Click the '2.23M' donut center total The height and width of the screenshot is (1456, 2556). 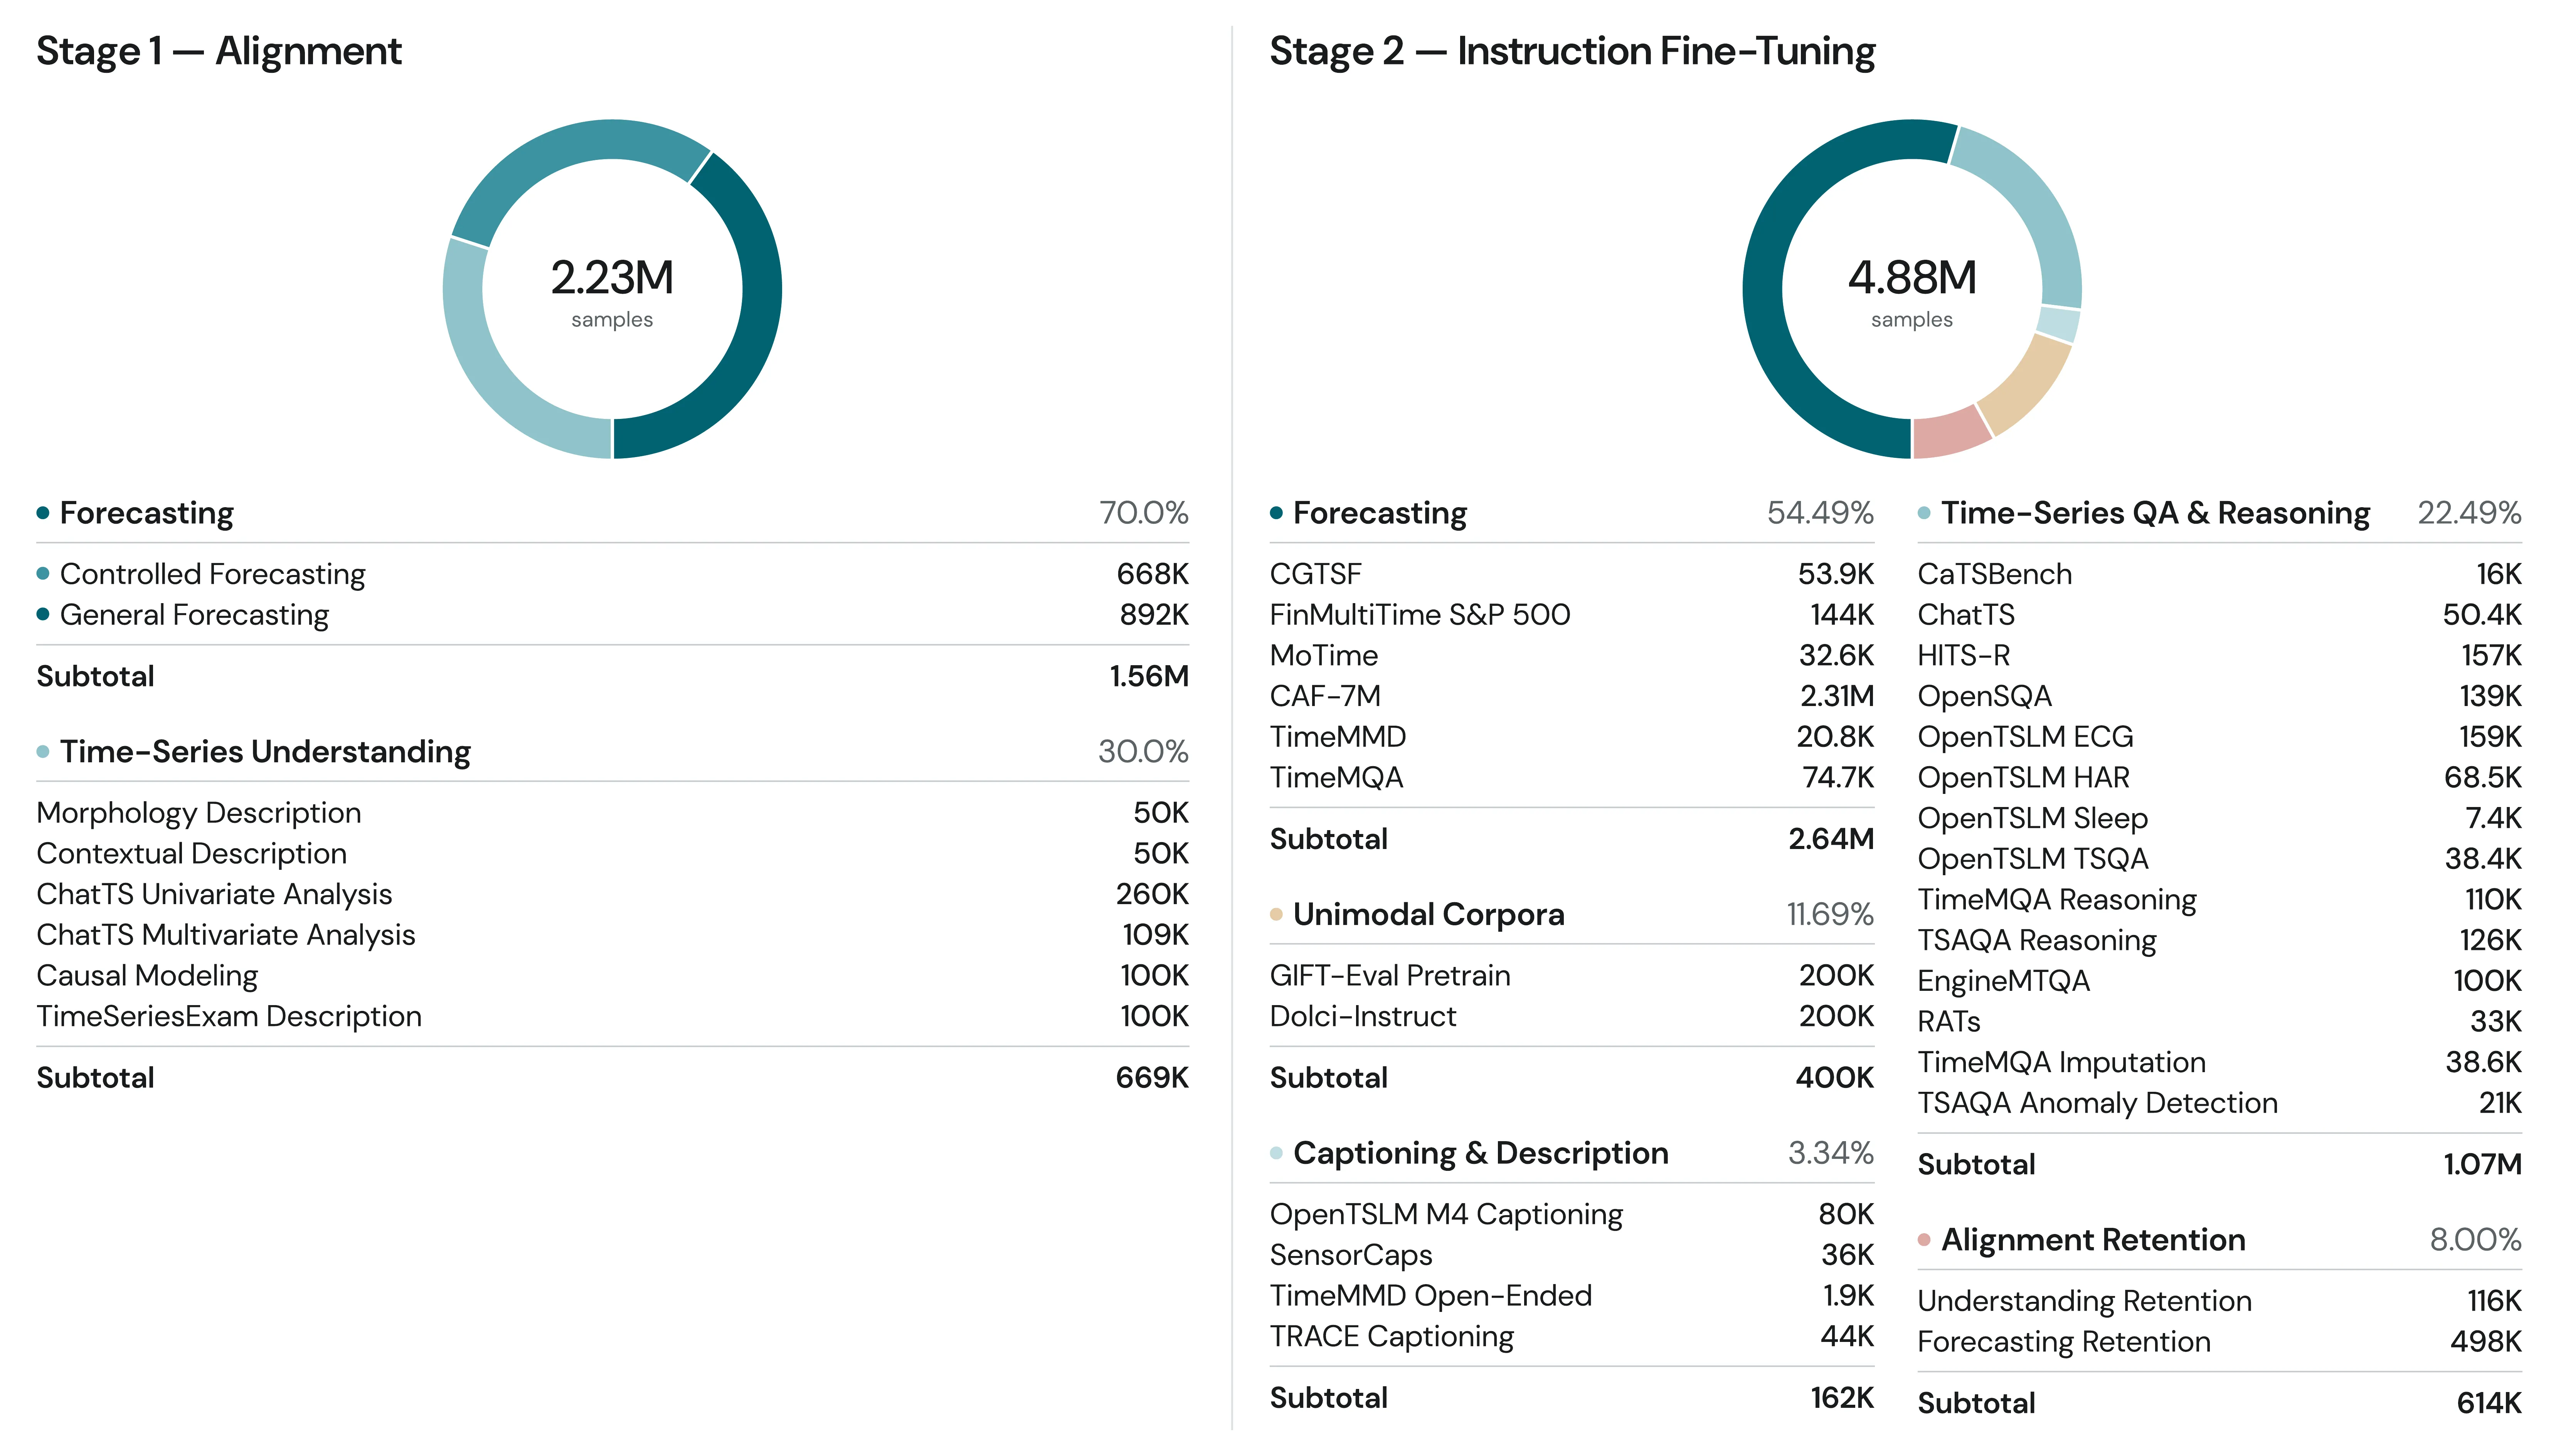pyautogui.click(x=612, y=278)
